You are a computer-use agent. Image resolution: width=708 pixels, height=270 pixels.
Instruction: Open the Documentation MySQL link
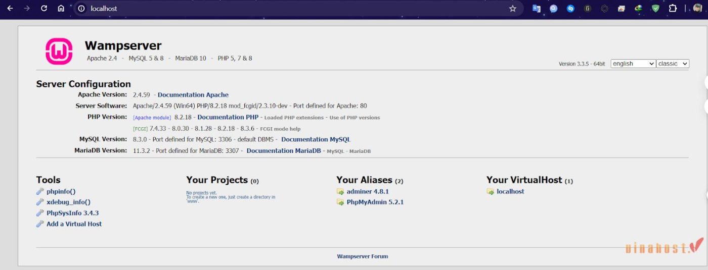[316, 139]
